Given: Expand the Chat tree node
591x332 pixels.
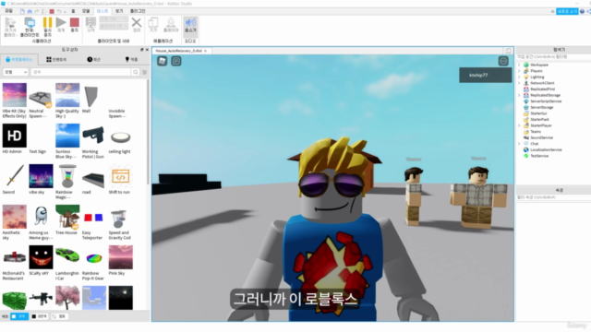Looking at the screenshot, I should coord(519,144).
